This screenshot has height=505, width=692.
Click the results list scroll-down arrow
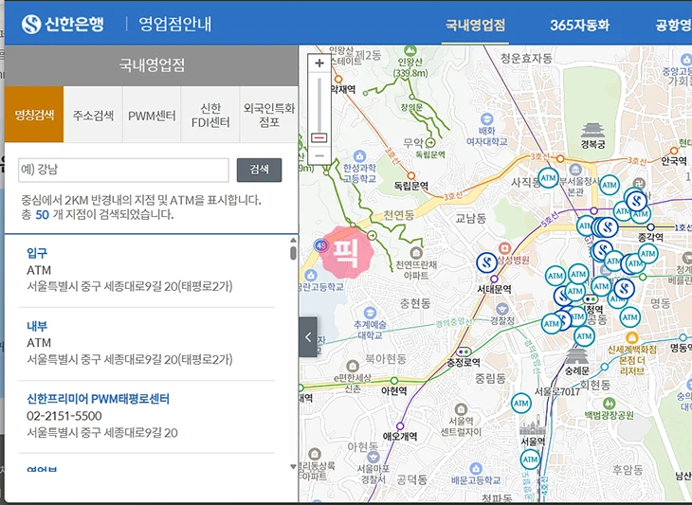pyautogui.click(x=293, y=467)
